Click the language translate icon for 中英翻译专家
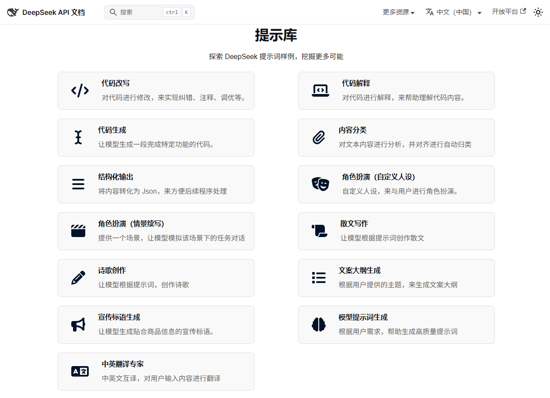550x398 pixels. 80,371
